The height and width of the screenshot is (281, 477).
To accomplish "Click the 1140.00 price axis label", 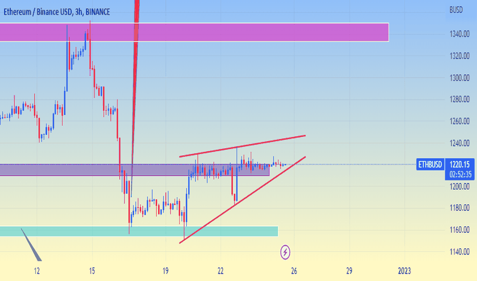I will 460,251.
